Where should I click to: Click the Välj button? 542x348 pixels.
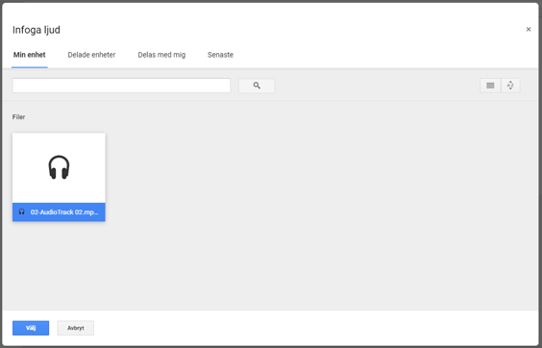[31, 328]
